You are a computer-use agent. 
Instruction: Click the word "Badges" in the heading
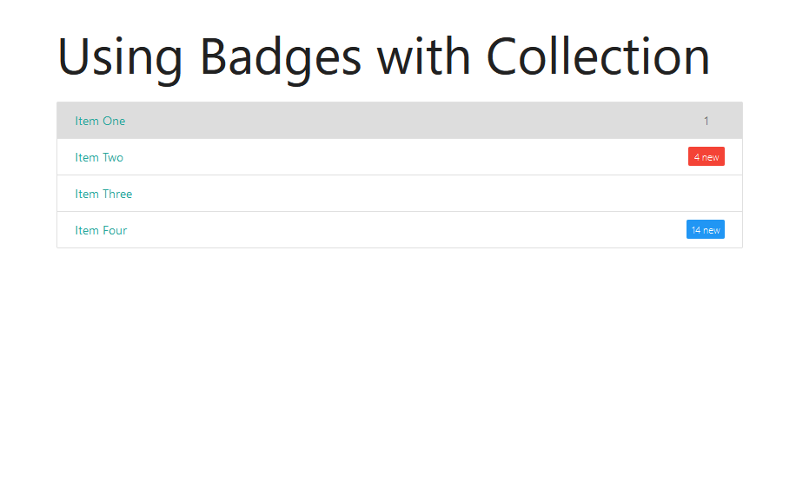(280, 57)
